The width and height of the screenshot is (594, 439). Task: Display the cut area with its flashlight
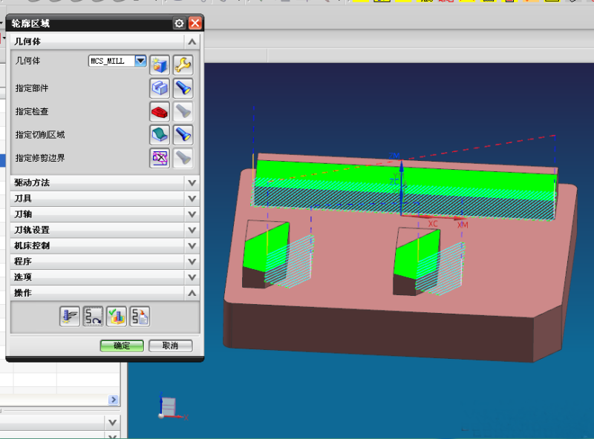tap(183, 134)
